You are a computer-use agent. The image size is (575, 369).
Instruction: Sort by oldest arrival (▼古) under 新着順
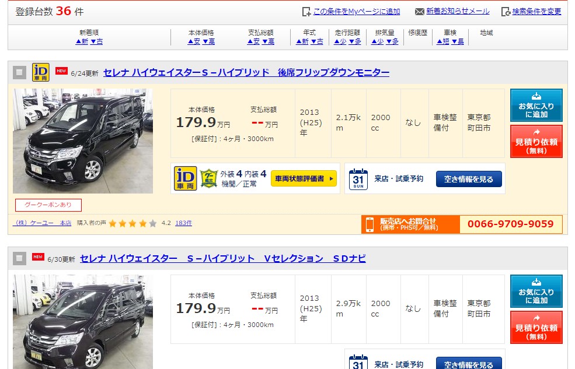click(96, 41)
